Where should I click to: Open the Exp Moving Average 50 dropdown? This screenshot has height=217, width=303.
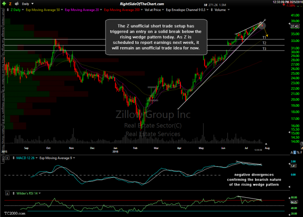(62, 10)
